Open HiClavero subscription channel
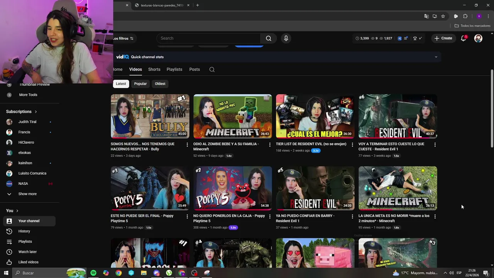Image resolution: width=494 pixels, height=278 pixels. [29, 142]
